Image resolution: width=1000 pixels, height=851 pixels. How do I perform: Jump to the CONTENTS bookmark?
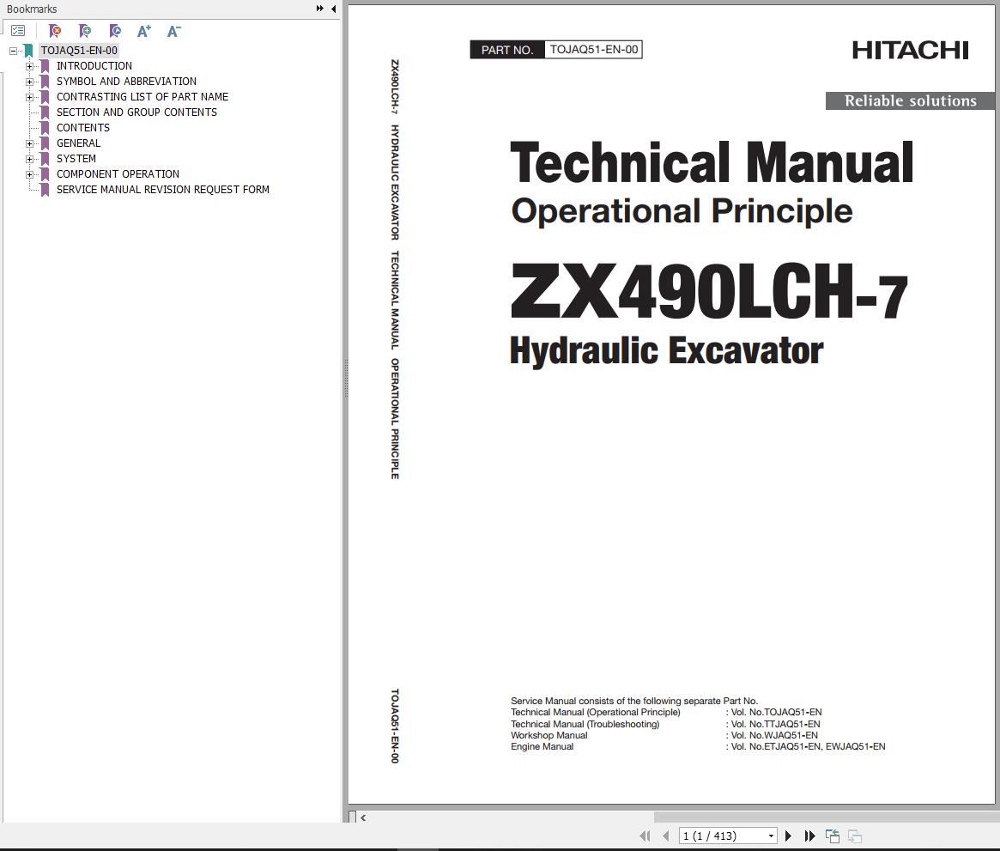click(83, 128)
